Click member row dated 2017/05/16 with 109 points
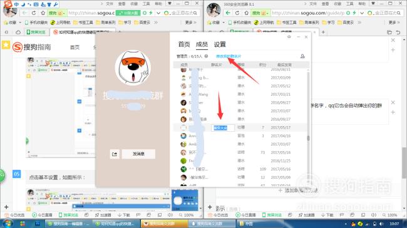The width and height of the screenshot is (407, 228). coord(241,169)
